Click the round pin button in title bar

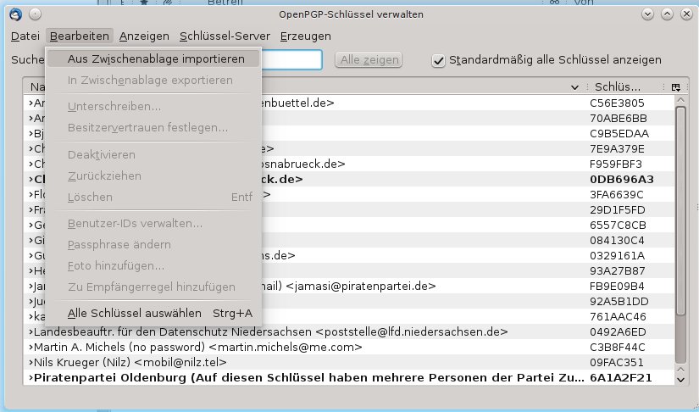34,14
